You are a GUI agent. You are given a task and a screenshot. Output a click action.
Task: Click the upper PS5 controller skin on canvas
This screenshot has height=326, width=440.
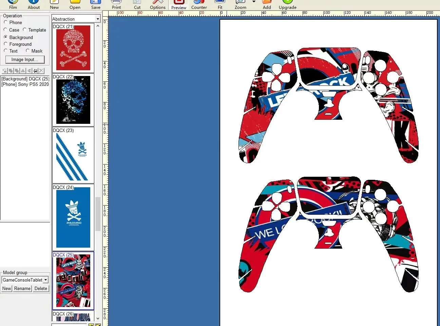pyautogui.click(x=328, y=105)
